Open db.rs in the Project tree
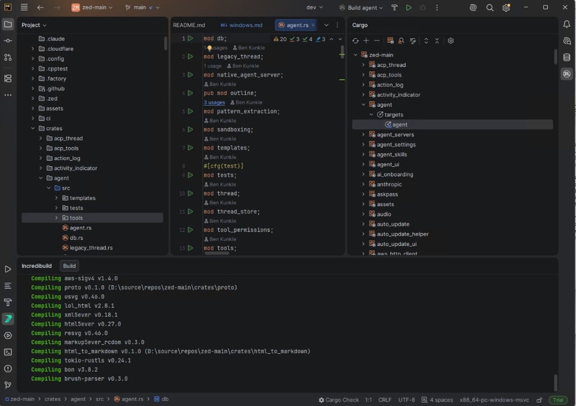The width and height of the screenshot is (576, 406). pyautogui.click(x=76, y=238)
